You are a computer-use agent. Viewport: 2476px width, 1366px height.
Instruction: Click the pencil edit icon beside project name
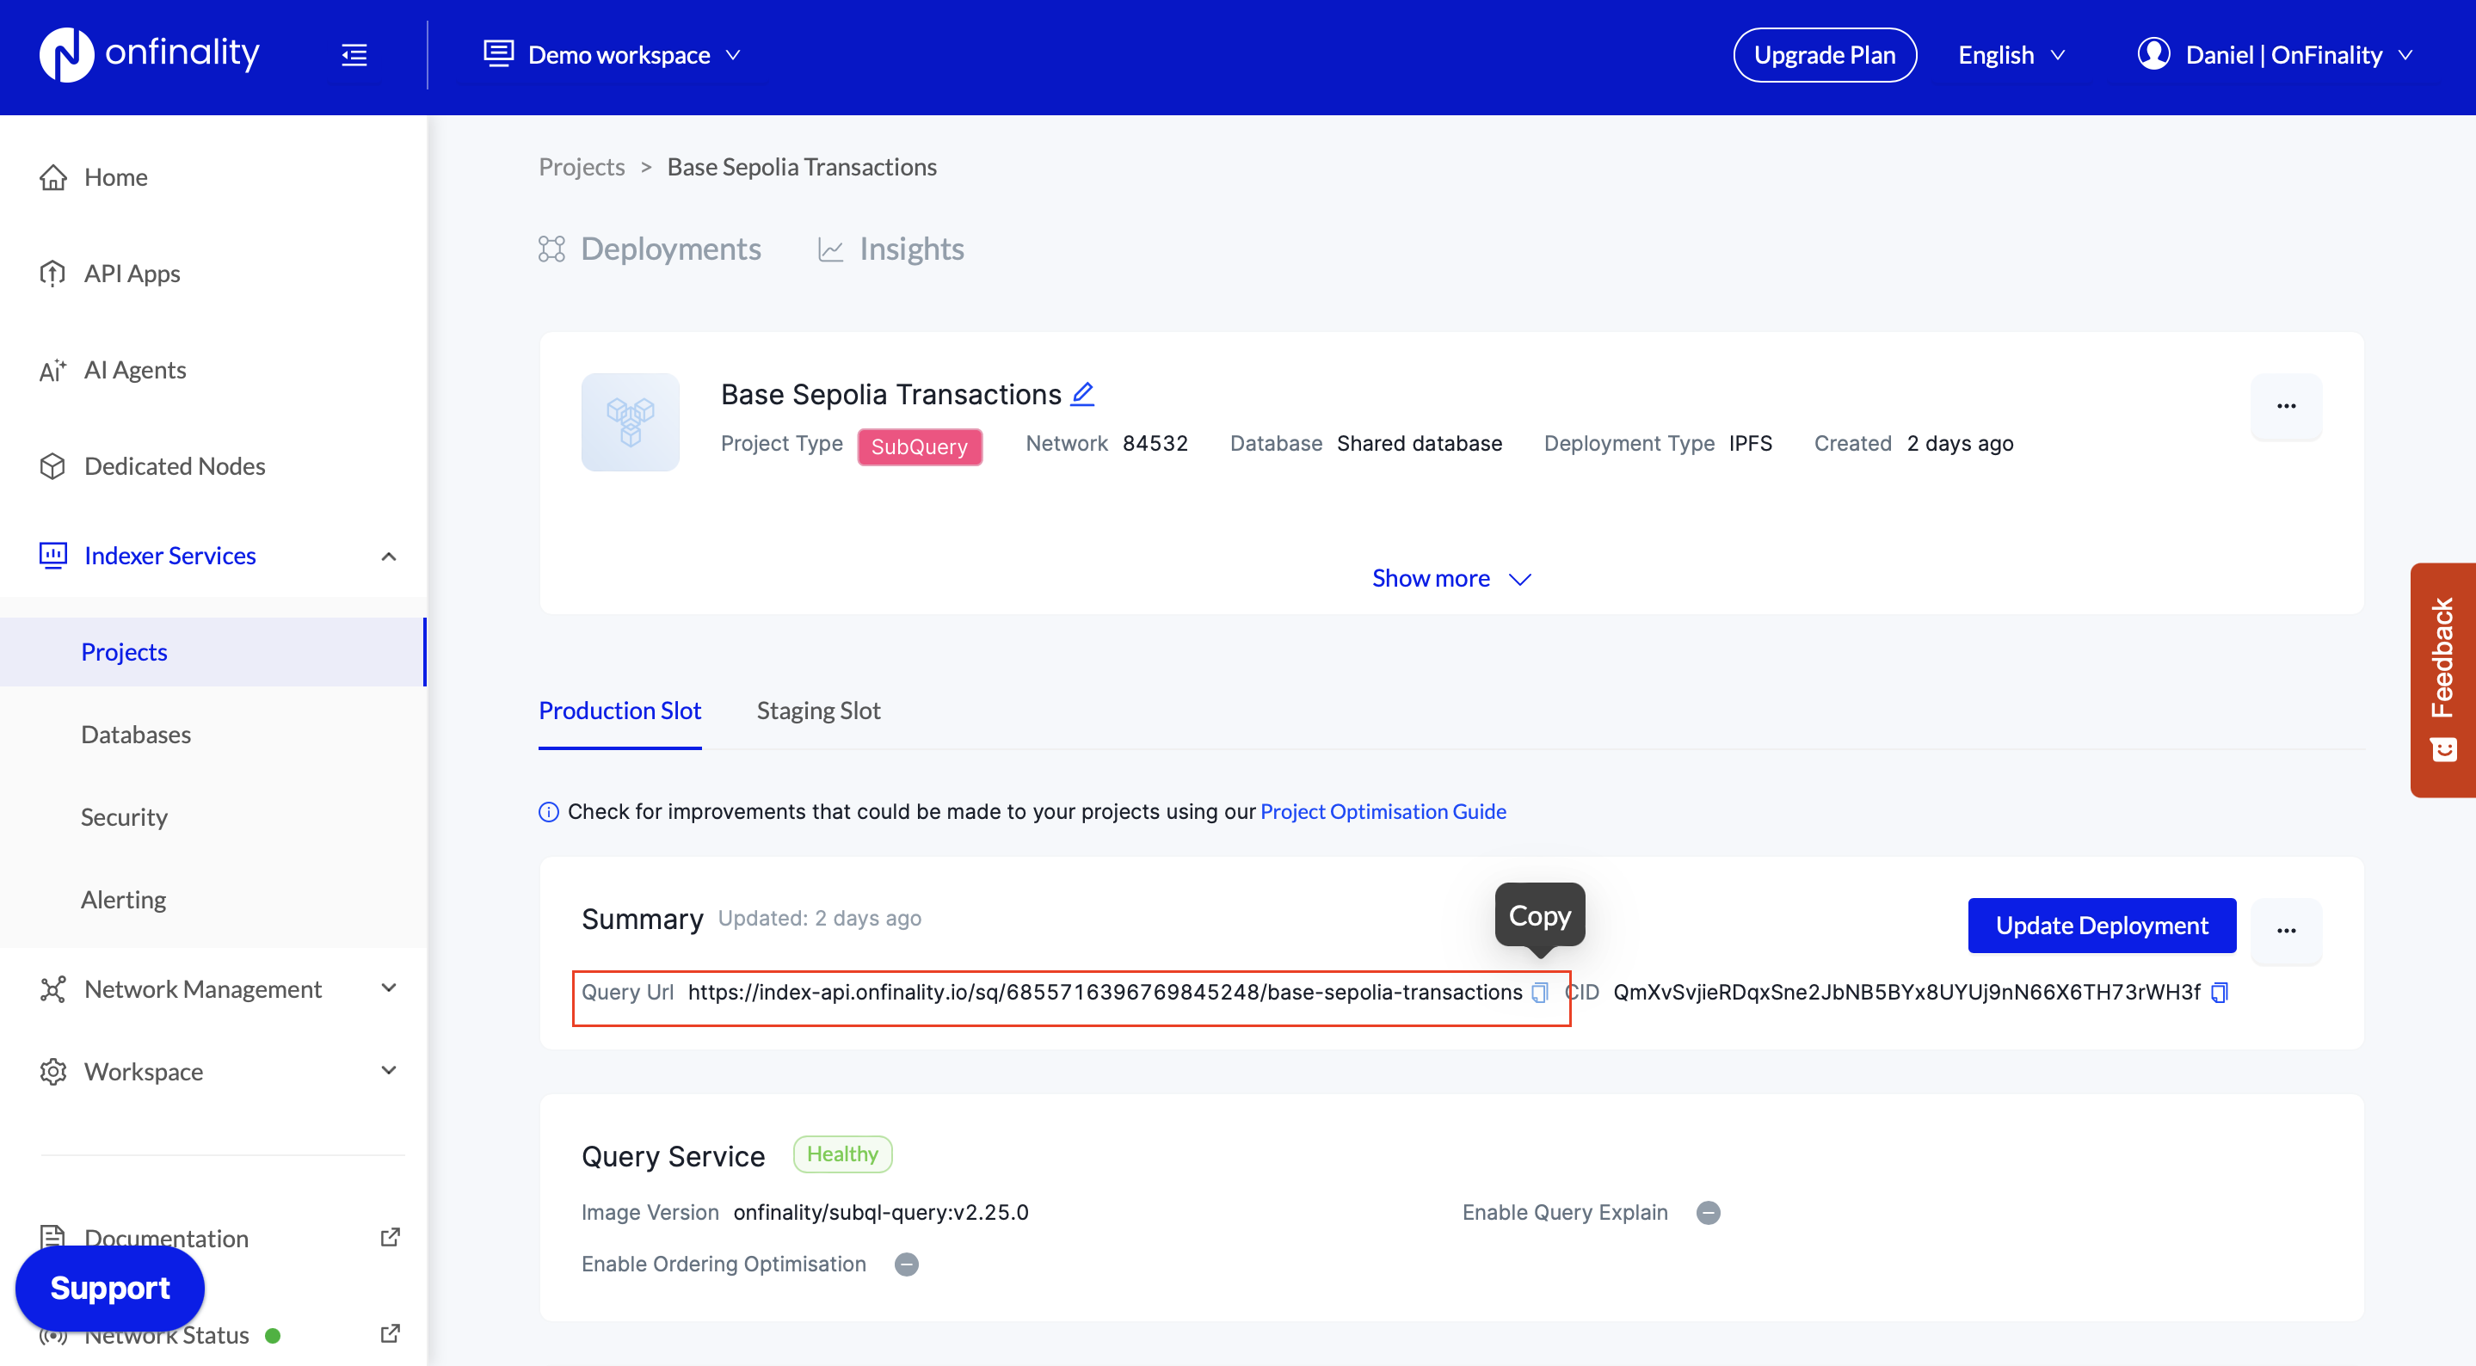[x=1082, y=394]
